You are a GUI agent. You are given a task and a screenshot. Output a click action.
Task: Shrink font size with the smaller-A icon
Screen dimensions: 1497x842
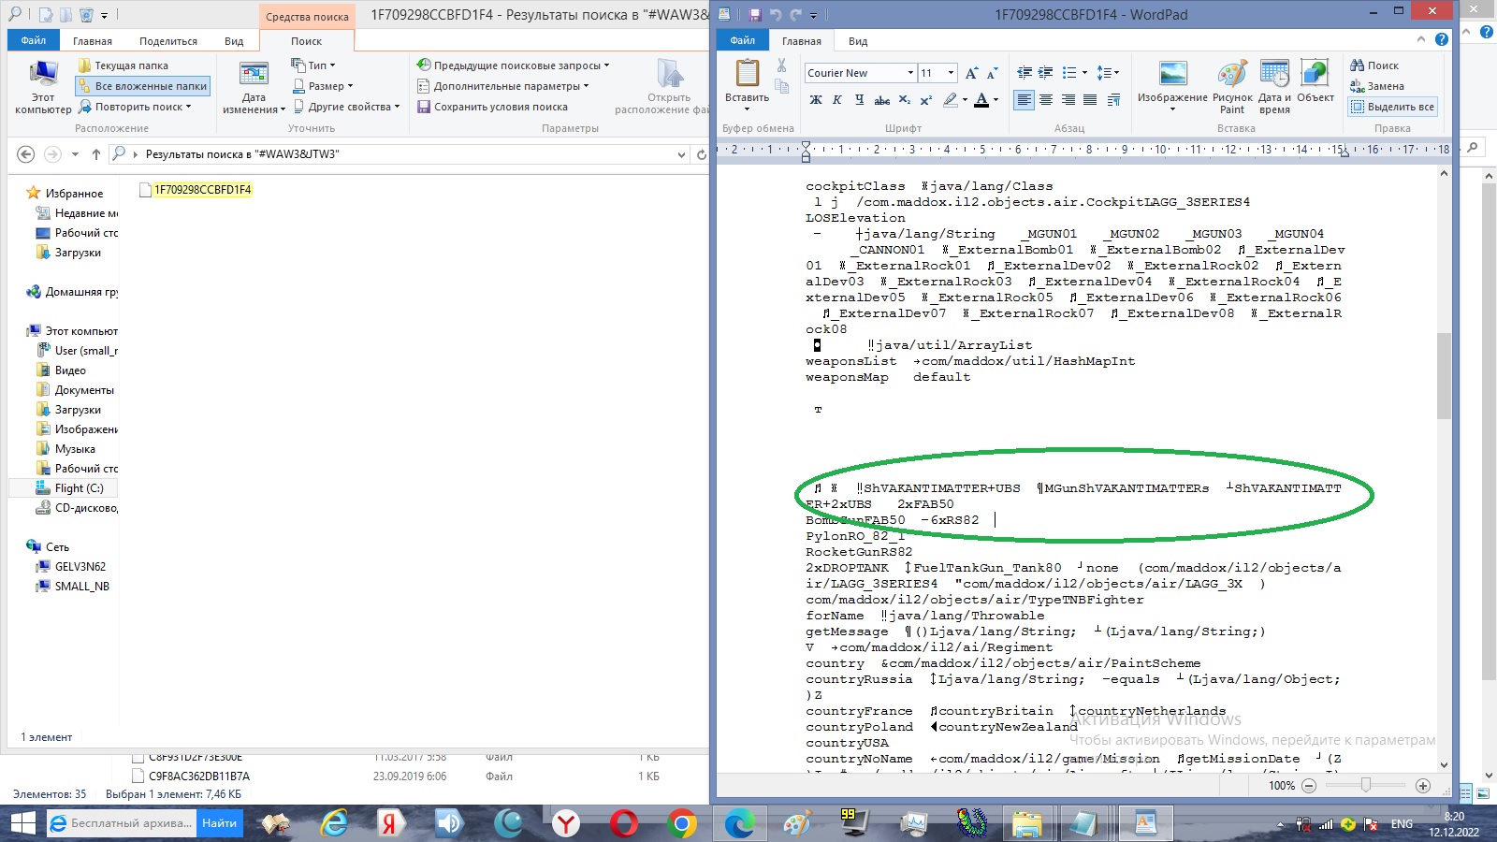coord(992,73)
